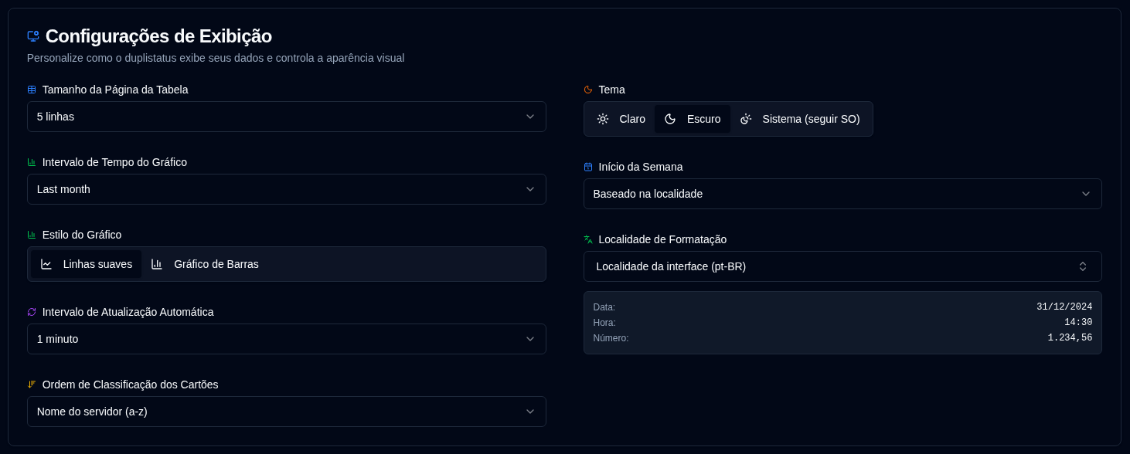This screenshot has width=1130, height=454.
Task: Click the Início da Semana label
Action: [x=641, y=167]
